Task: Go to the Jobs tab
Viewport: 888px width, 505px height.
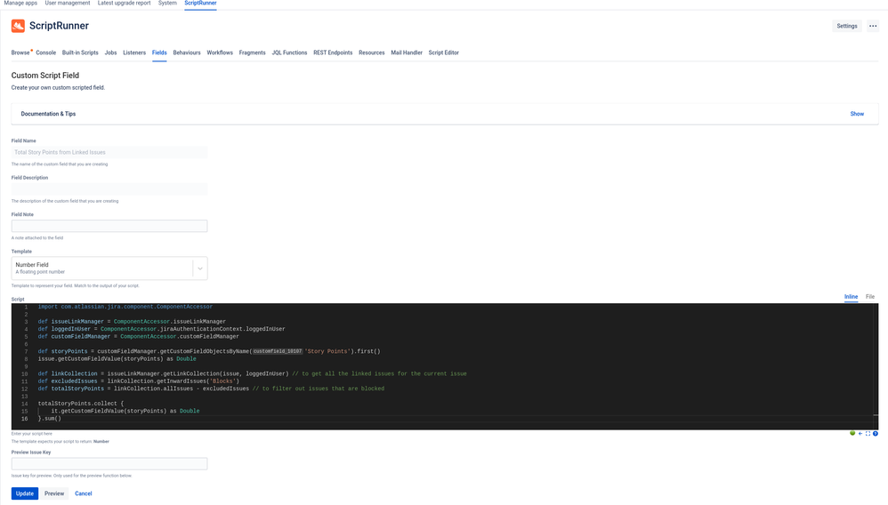Action: [110, 52]
